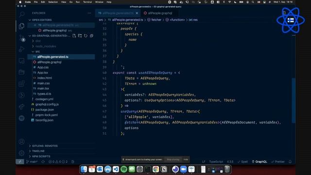Screen dimensions: 311x175
Task: Click the New File icon in explorer
Action: click(74, 35)
